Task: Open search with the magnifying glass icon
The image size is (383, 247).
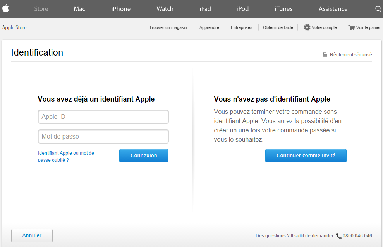Action: click(378, 9)
